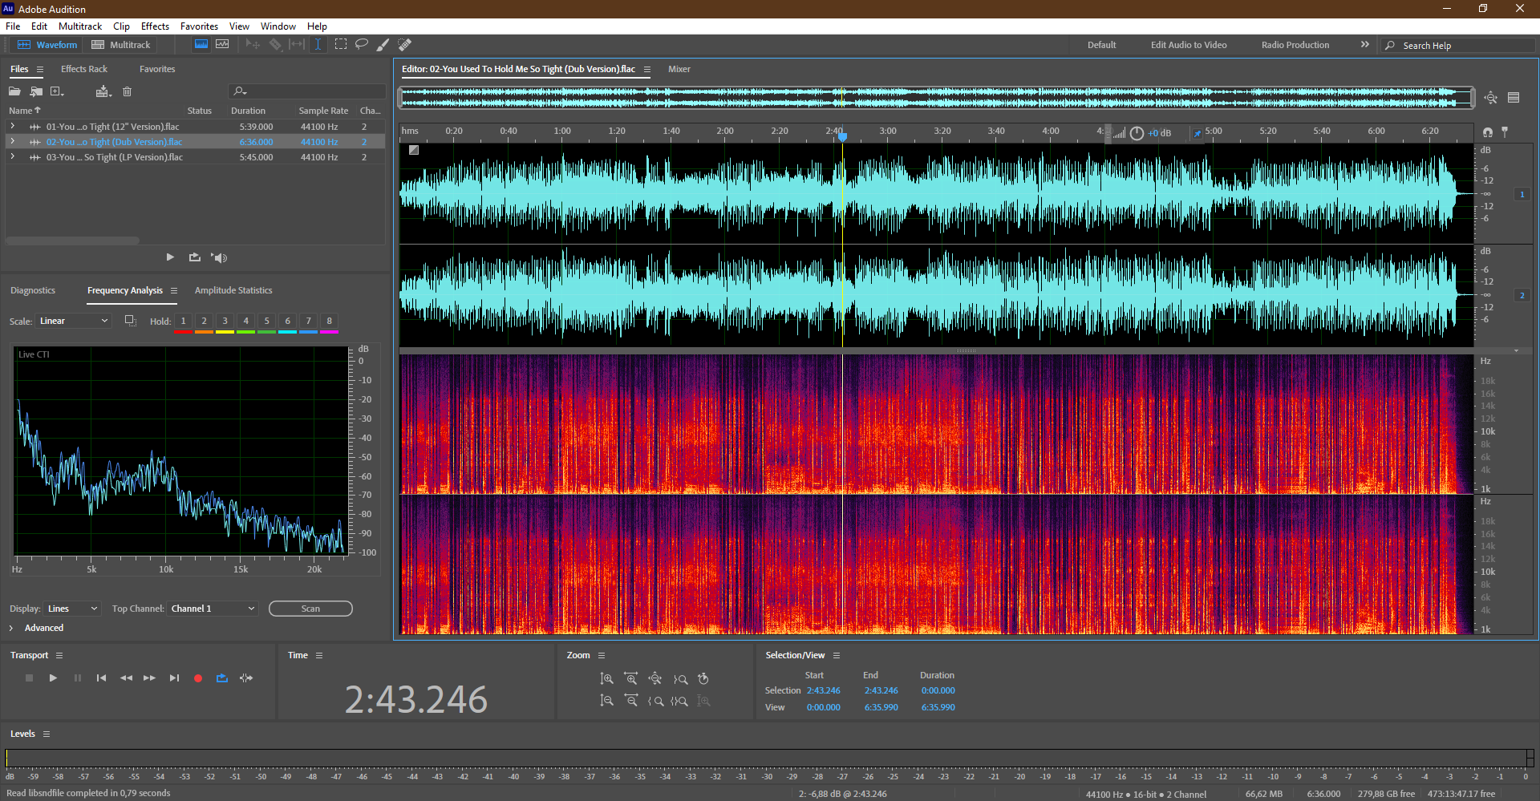Click Record button in Transport
Image resolution: width=1540 pixels, height=801 pixels.
point(198,678)
